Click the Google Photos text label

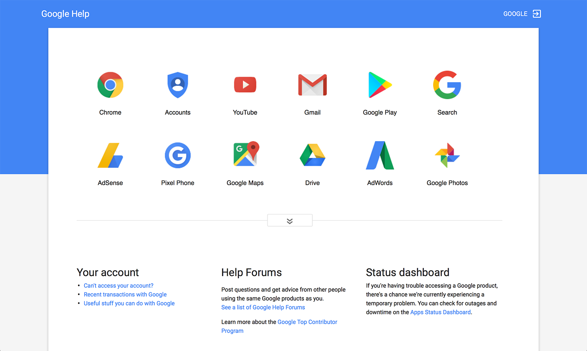pos(447,183)
